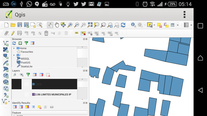Open the Help question mark icon
The width and height of the screenshot is (207, 116).
click(x=186, y=25)
